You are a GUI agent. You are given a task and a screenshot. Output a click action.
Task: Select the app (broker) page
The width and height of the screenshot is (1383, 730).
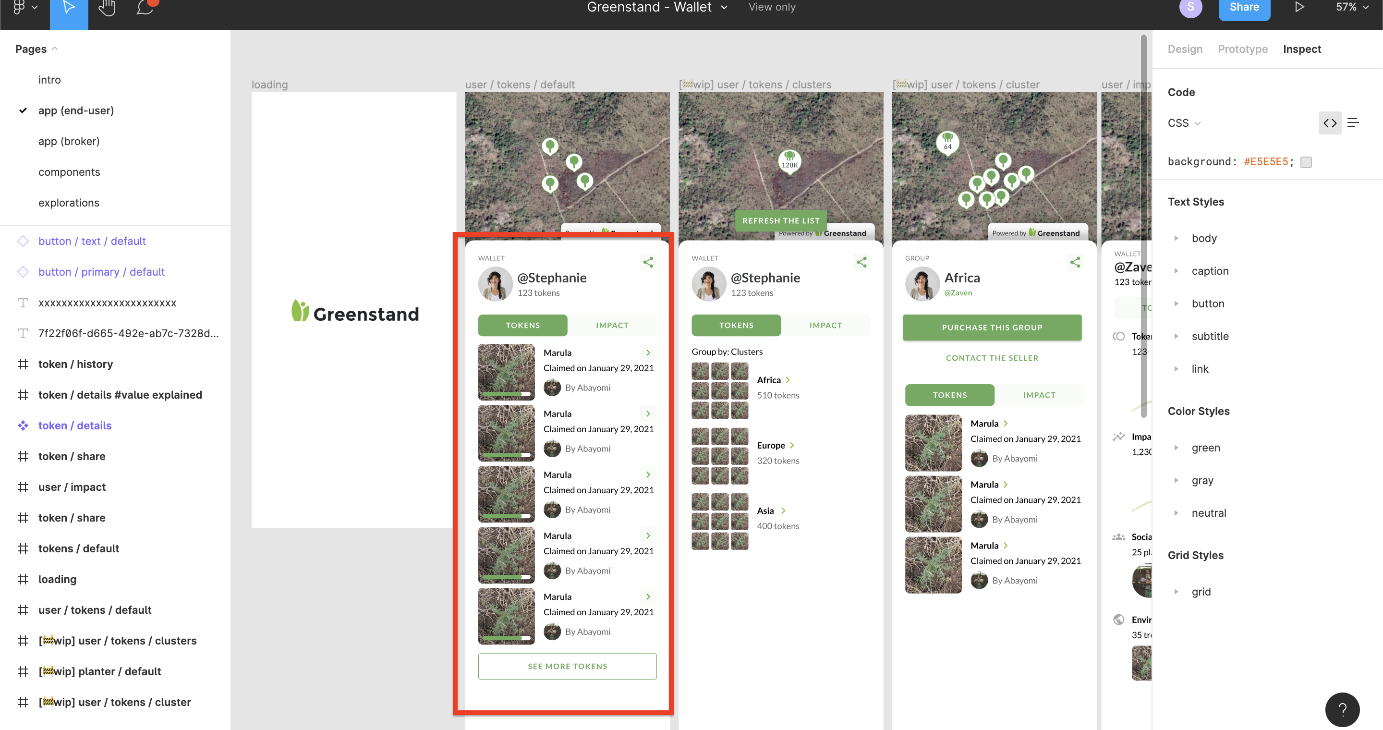click(x=69, y=141)
